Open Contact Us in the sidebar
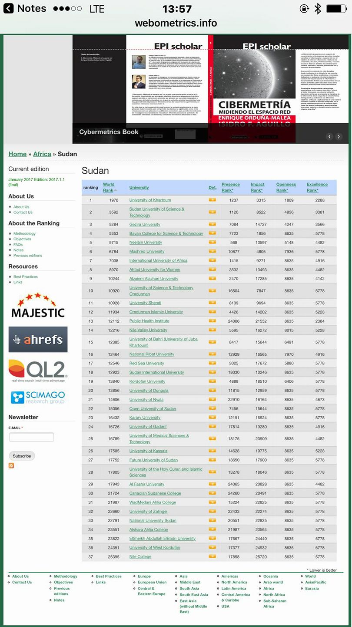Viewport: 352px width, 627px height. 23,212
